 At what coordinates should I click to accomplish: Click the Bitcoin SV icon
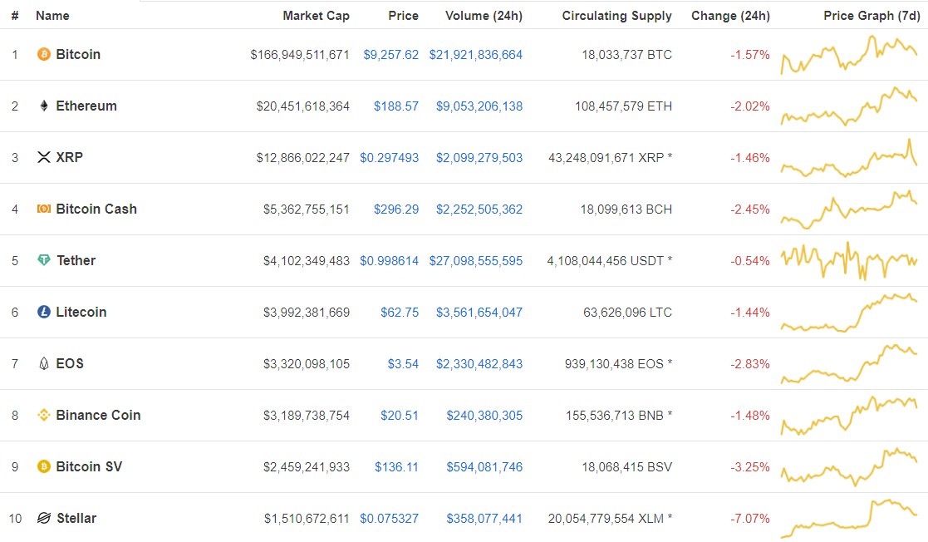click(x=44, y=466)
